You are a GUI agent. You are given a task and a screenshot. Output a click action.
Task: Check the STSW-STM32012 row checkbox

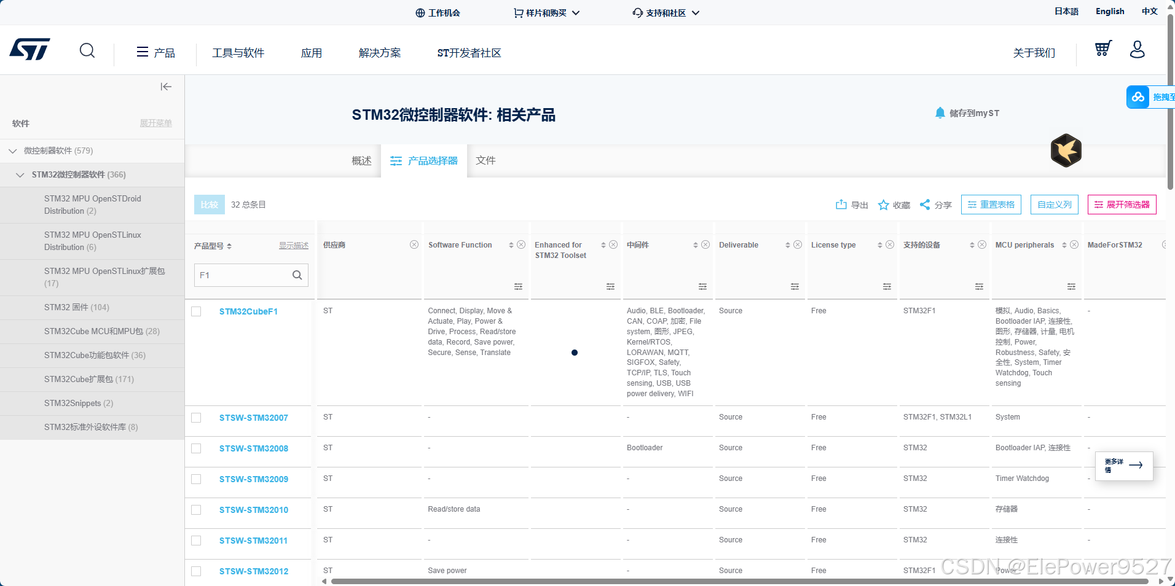196,571
